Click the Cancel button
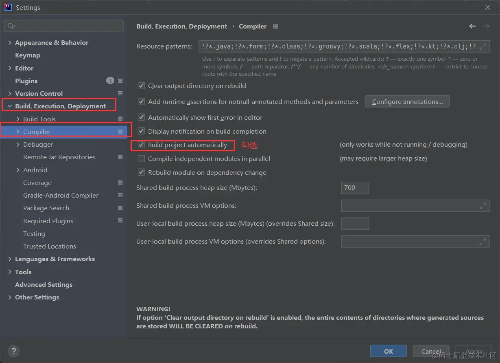This screenshot has width=500, height=363. [431, 351]
